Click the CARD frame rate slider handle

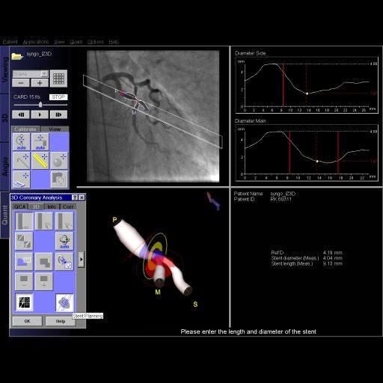(40, 105)
